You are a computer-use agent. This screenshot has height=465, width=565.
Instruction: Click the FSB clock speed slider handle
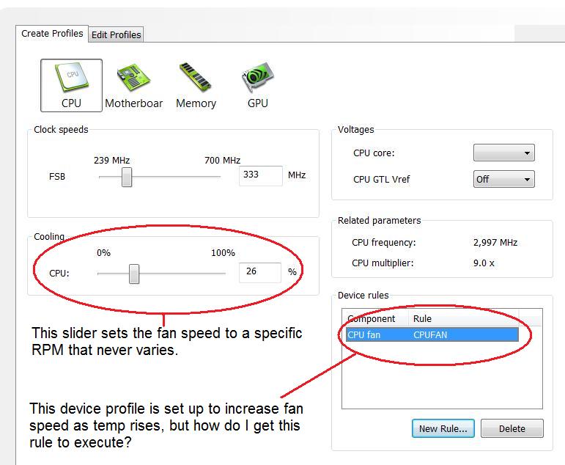[127, 177]
